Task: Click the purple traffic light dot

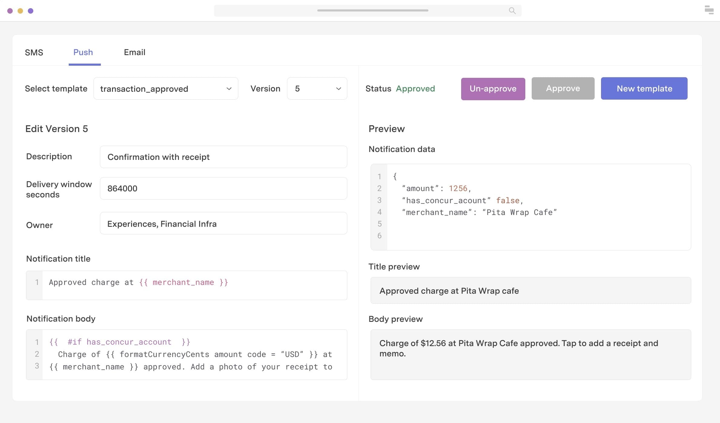Action: [30, 11]
